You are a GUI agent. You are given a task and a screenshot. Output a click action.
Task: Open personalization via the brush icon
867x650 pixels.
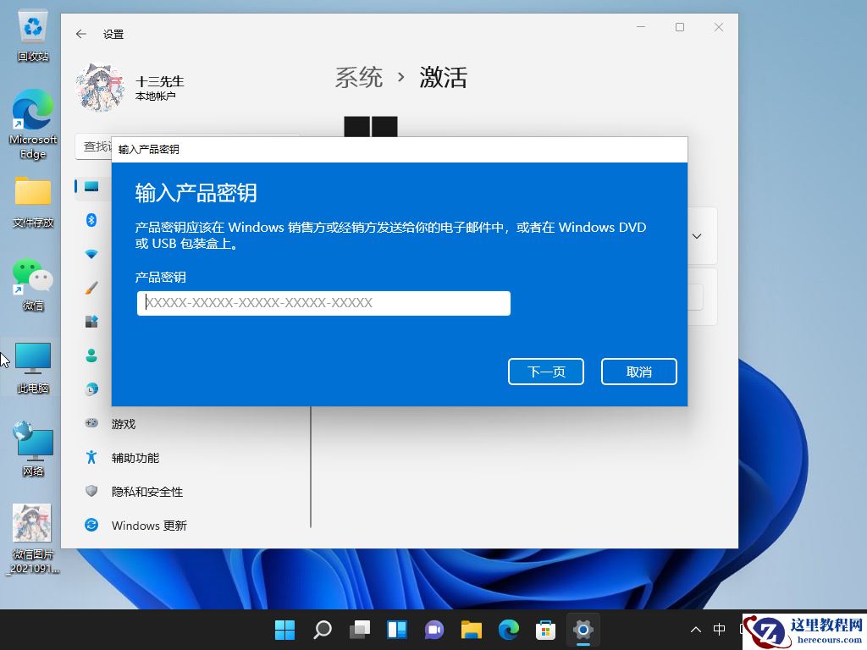91,288
